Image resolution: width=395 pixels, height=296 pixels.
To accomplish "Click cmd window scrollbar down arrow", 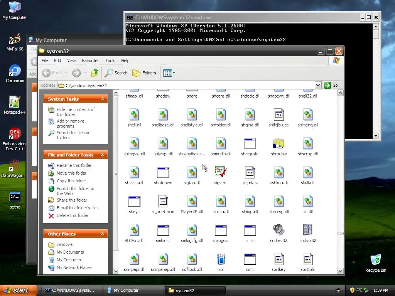I will [376, 136].
